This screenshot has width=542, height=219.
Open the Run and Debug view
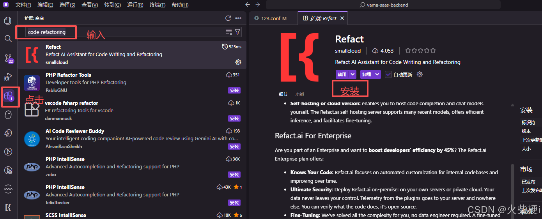[8, 77]
